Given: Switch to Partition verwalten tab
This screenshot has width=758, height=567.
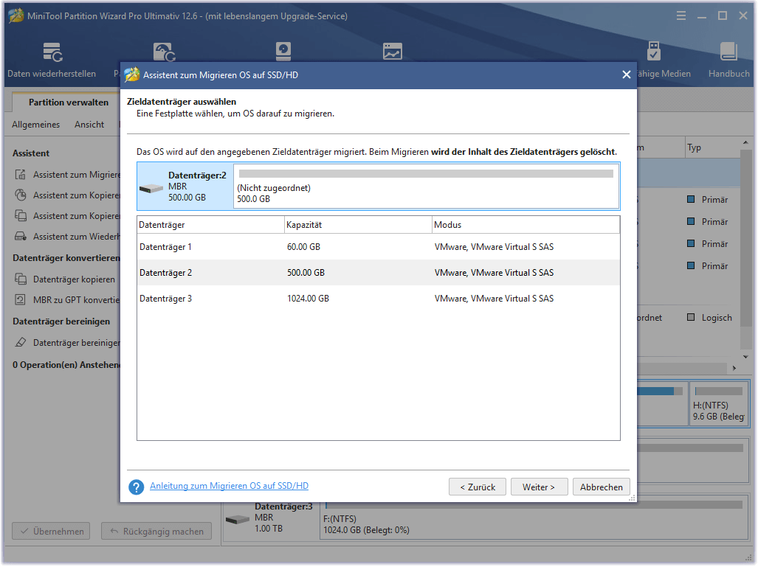Looking at the screenshot, I should click(69, 102).
